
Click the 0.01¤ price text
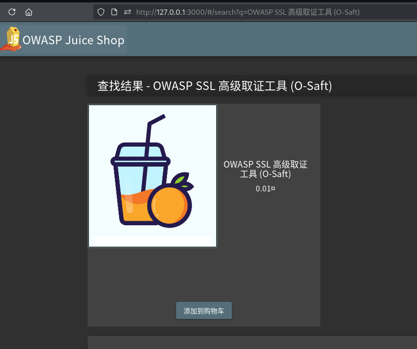pyautogui.click(x=266, y=189)
